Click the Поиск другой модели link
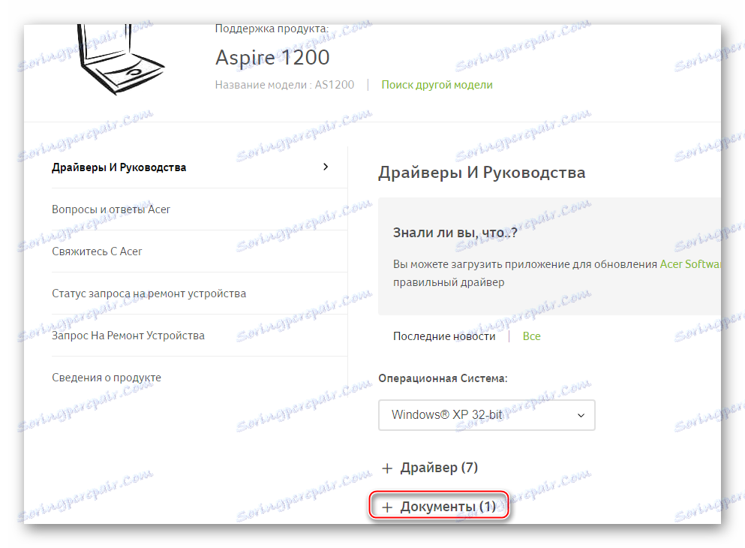The width and height of the screenshot is (745, 548). tap(437, 85)
